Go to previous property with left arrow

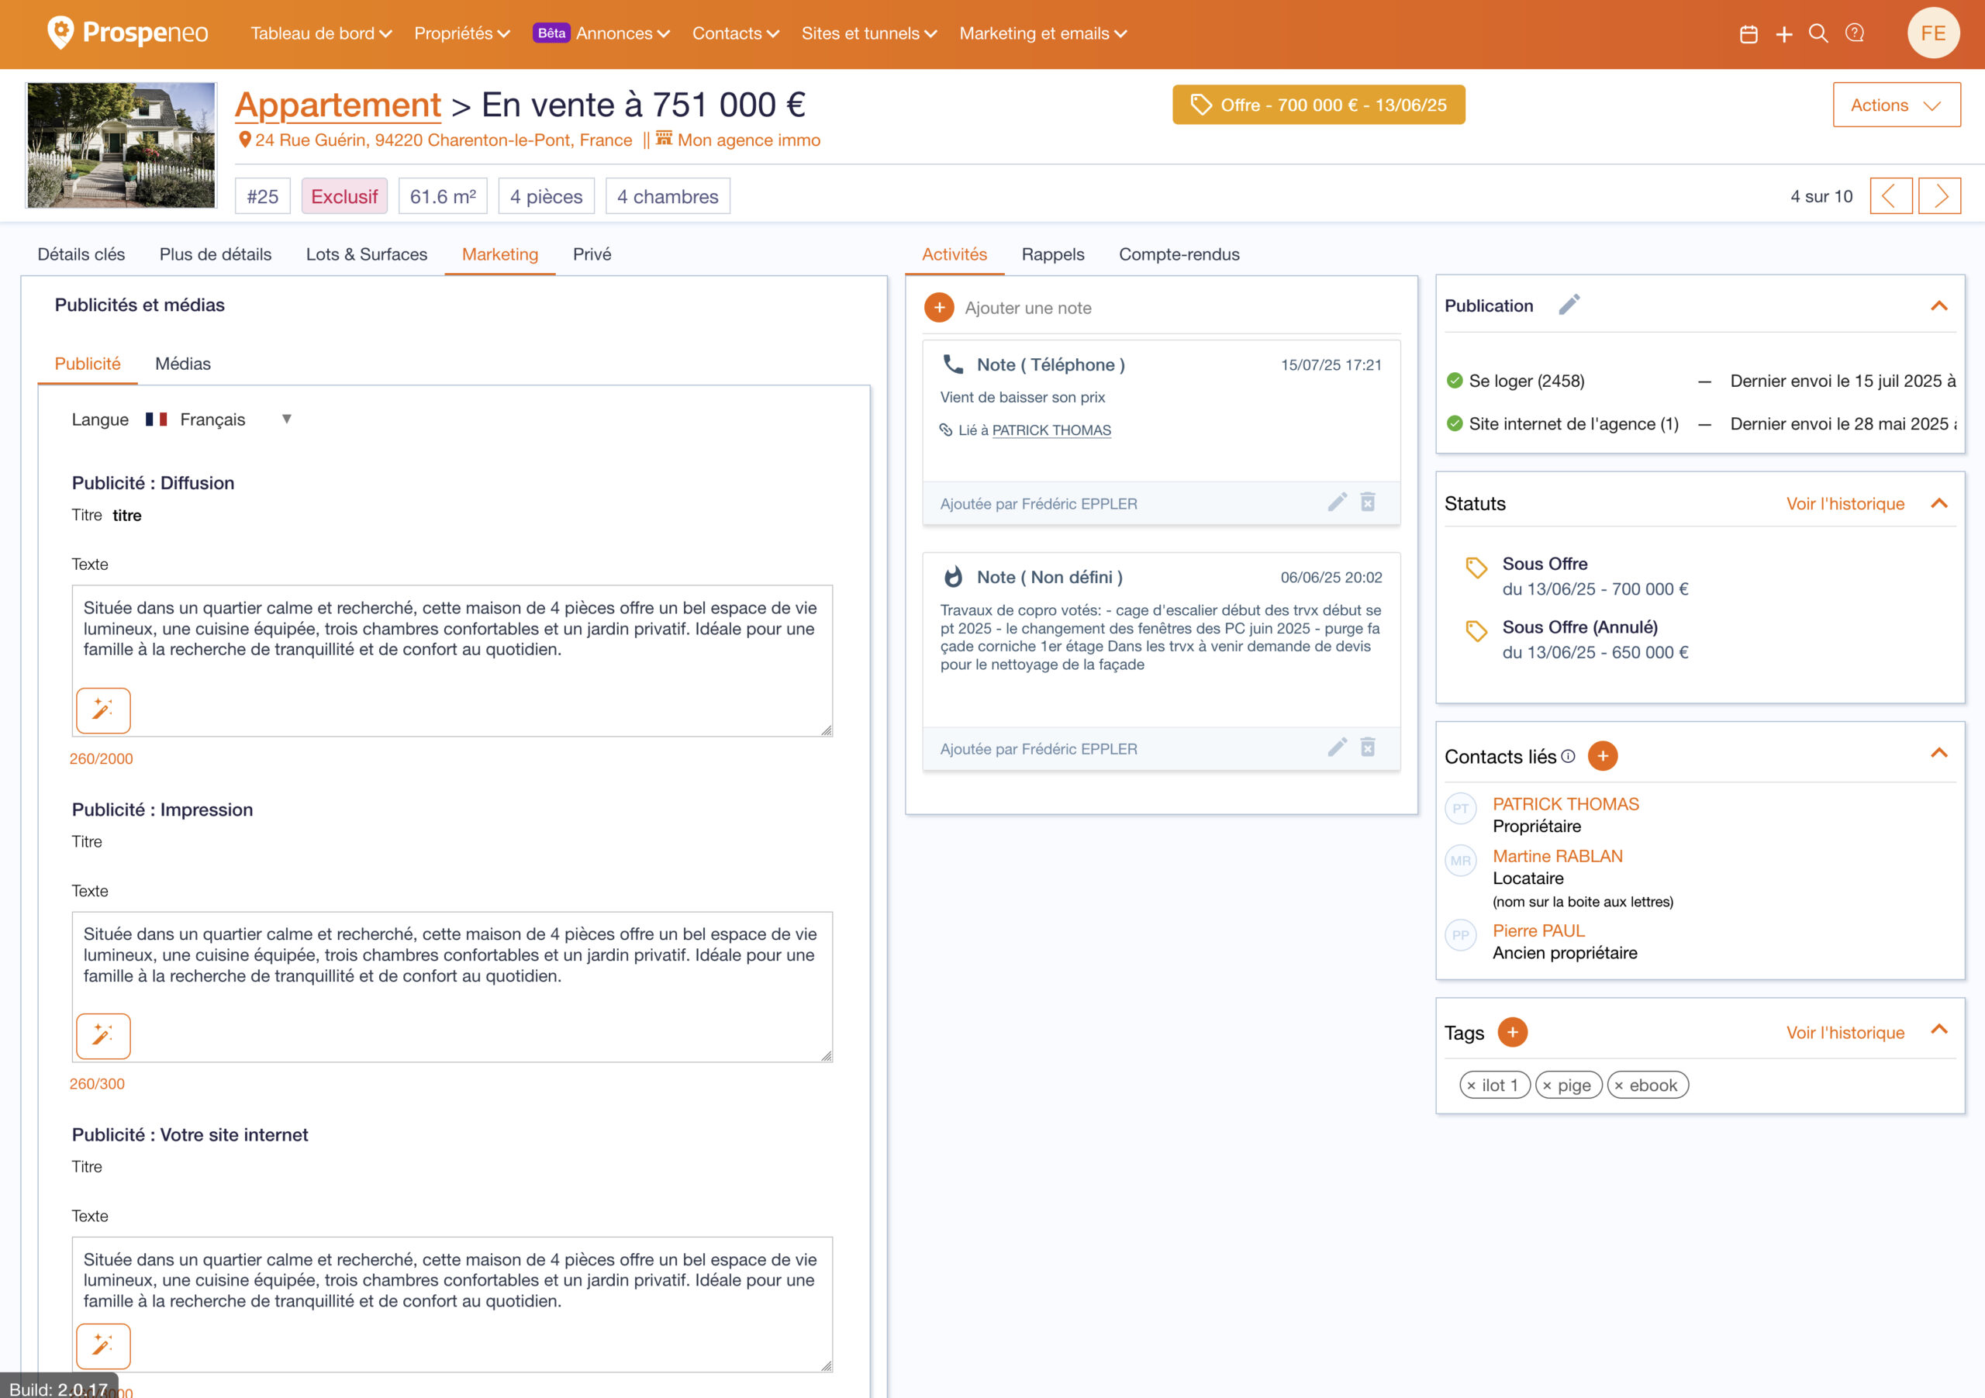(1890, 196)
